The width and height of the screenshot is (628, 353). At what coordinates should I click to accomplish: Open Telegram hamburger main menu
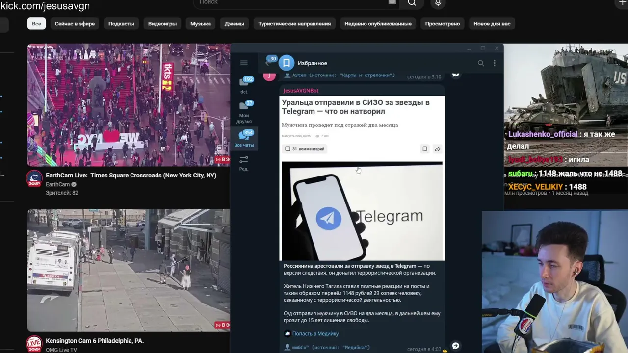coord(244,63)
